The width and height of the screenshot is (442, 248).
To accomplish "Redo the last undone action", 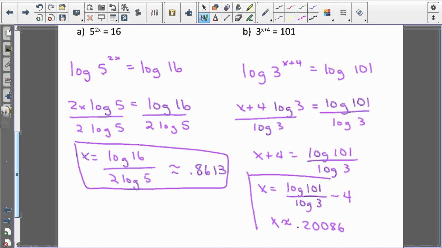I will [51, 8].
